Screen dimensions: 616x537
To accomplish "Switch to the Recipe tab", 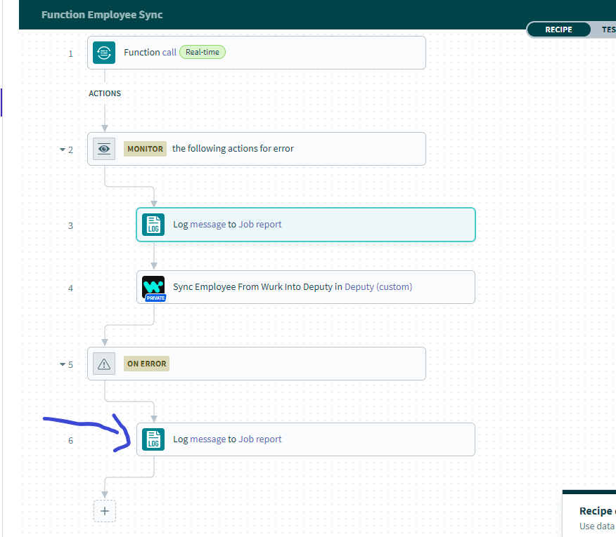I will (558, 29).
